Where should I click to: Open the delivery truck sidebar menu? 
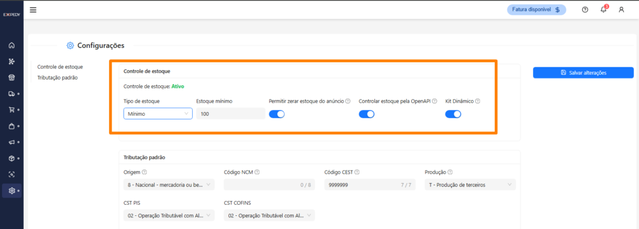(11, 94)
